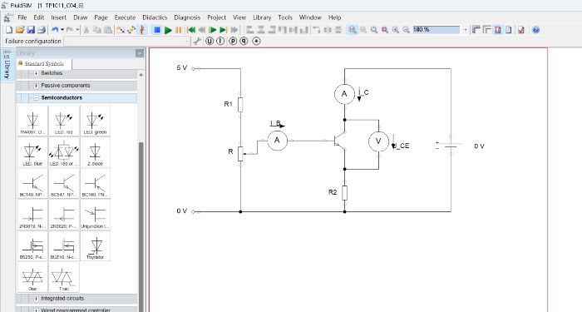Toggle the pressure display p icon
The width and height of the screenshot is (582, 312).
(233, 42)
